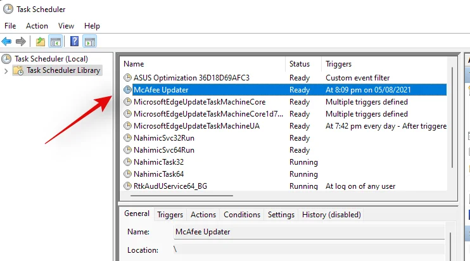Click the 'Custom event filter' trigger cell

click(358, 78)
